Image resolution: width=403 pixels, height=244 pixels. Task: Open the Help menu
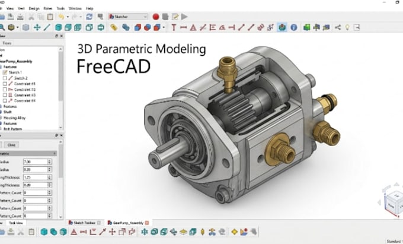pyautogui.click(x=89, y=8)
